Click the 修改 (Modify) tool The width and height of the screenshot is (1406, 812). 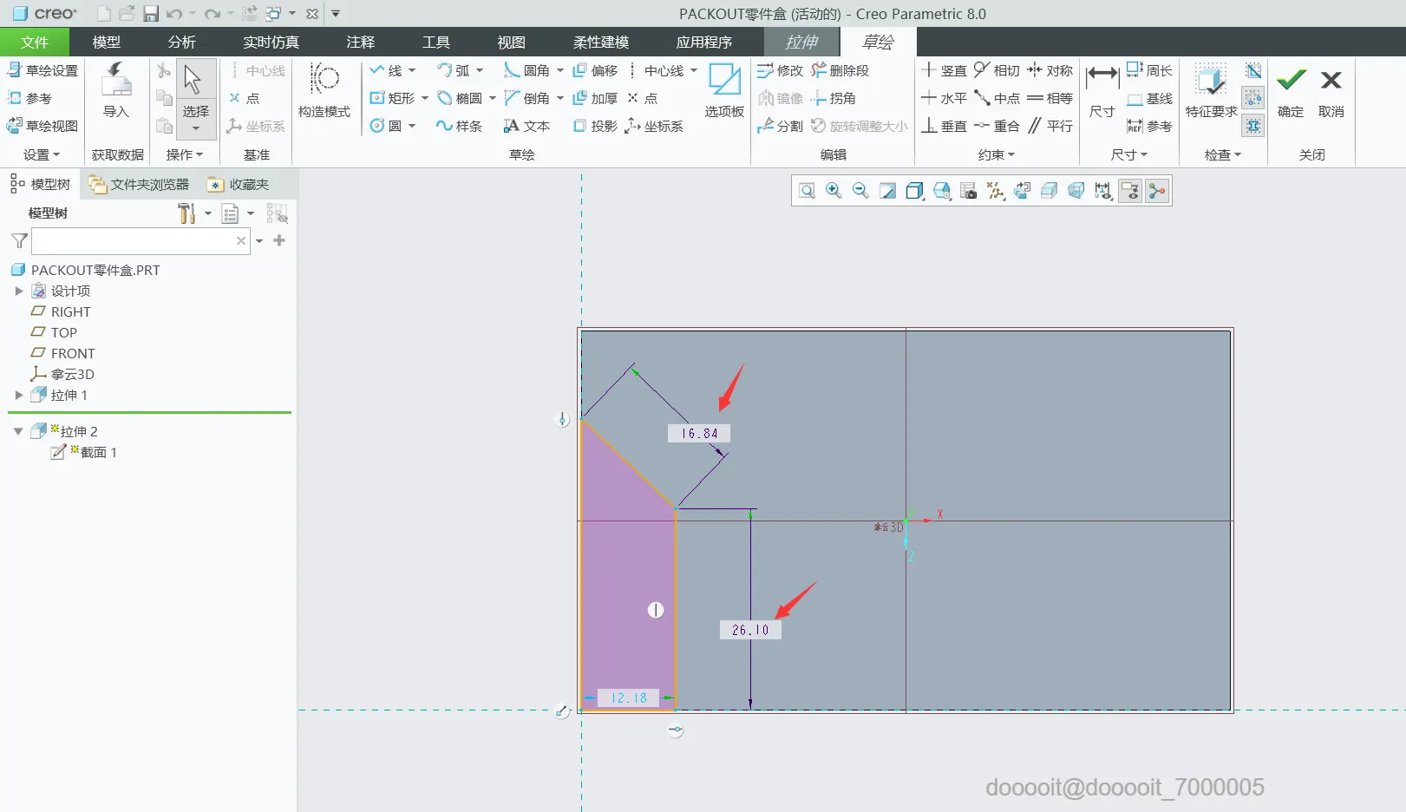point(780,70)
